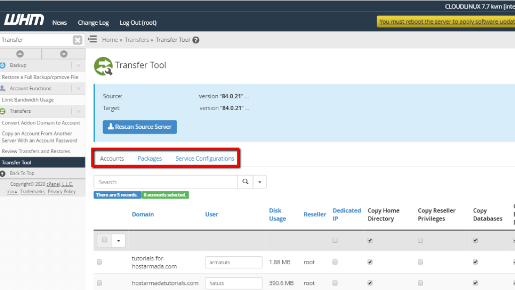Toggle Dedicated IP for tutorials-for-hostarmada.com
The image size is (515, 290).
click(x=335, y=262)
